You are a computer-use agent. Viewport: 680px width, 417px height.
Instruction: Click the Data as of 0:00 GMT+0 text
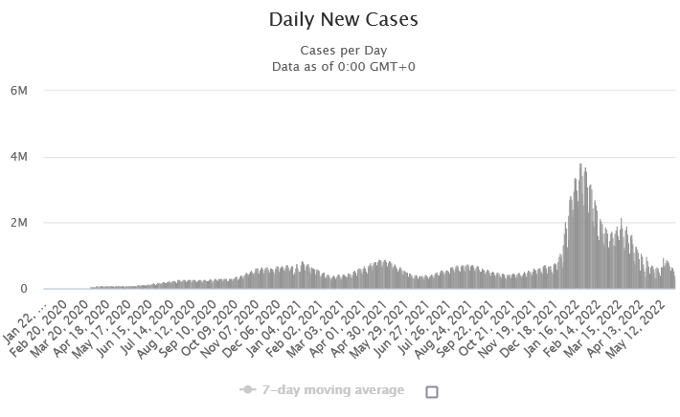pos(343,66)
